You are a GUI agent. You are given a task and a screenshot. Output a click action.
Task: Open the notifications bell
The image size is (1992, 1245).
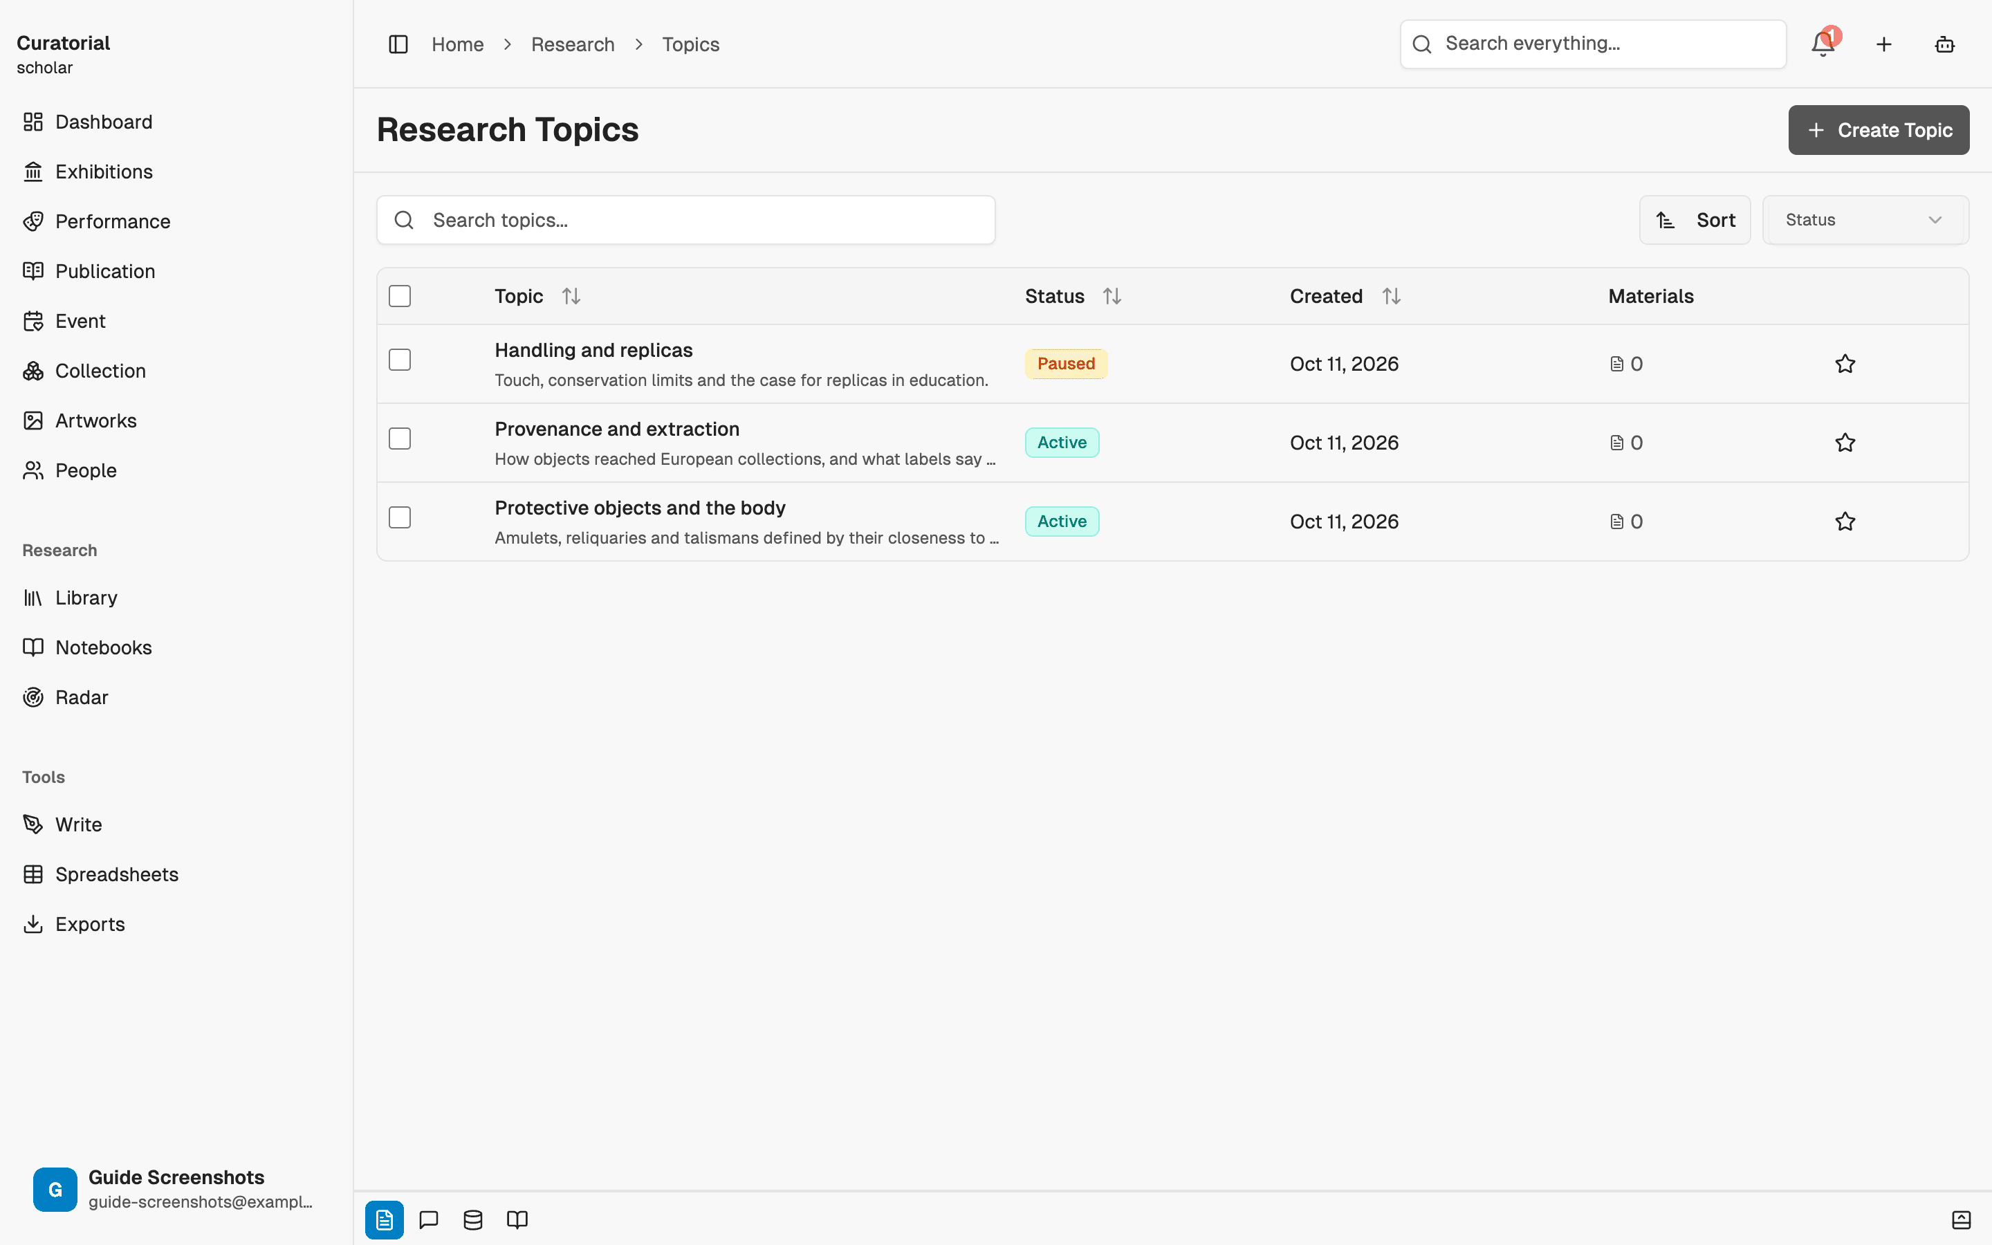[x=1823, y=44]
